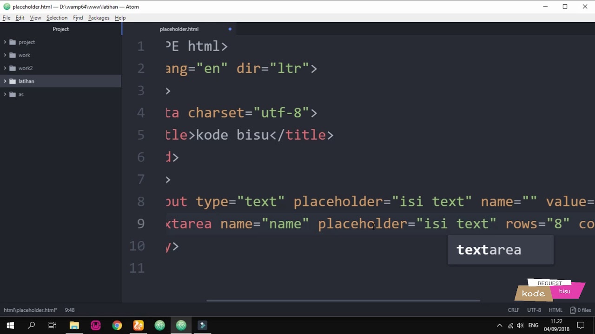Change CRLF line ending setting

click(514, 310)
